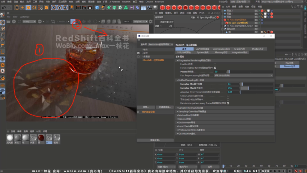Switch to Optimization tab

(221, 49)
